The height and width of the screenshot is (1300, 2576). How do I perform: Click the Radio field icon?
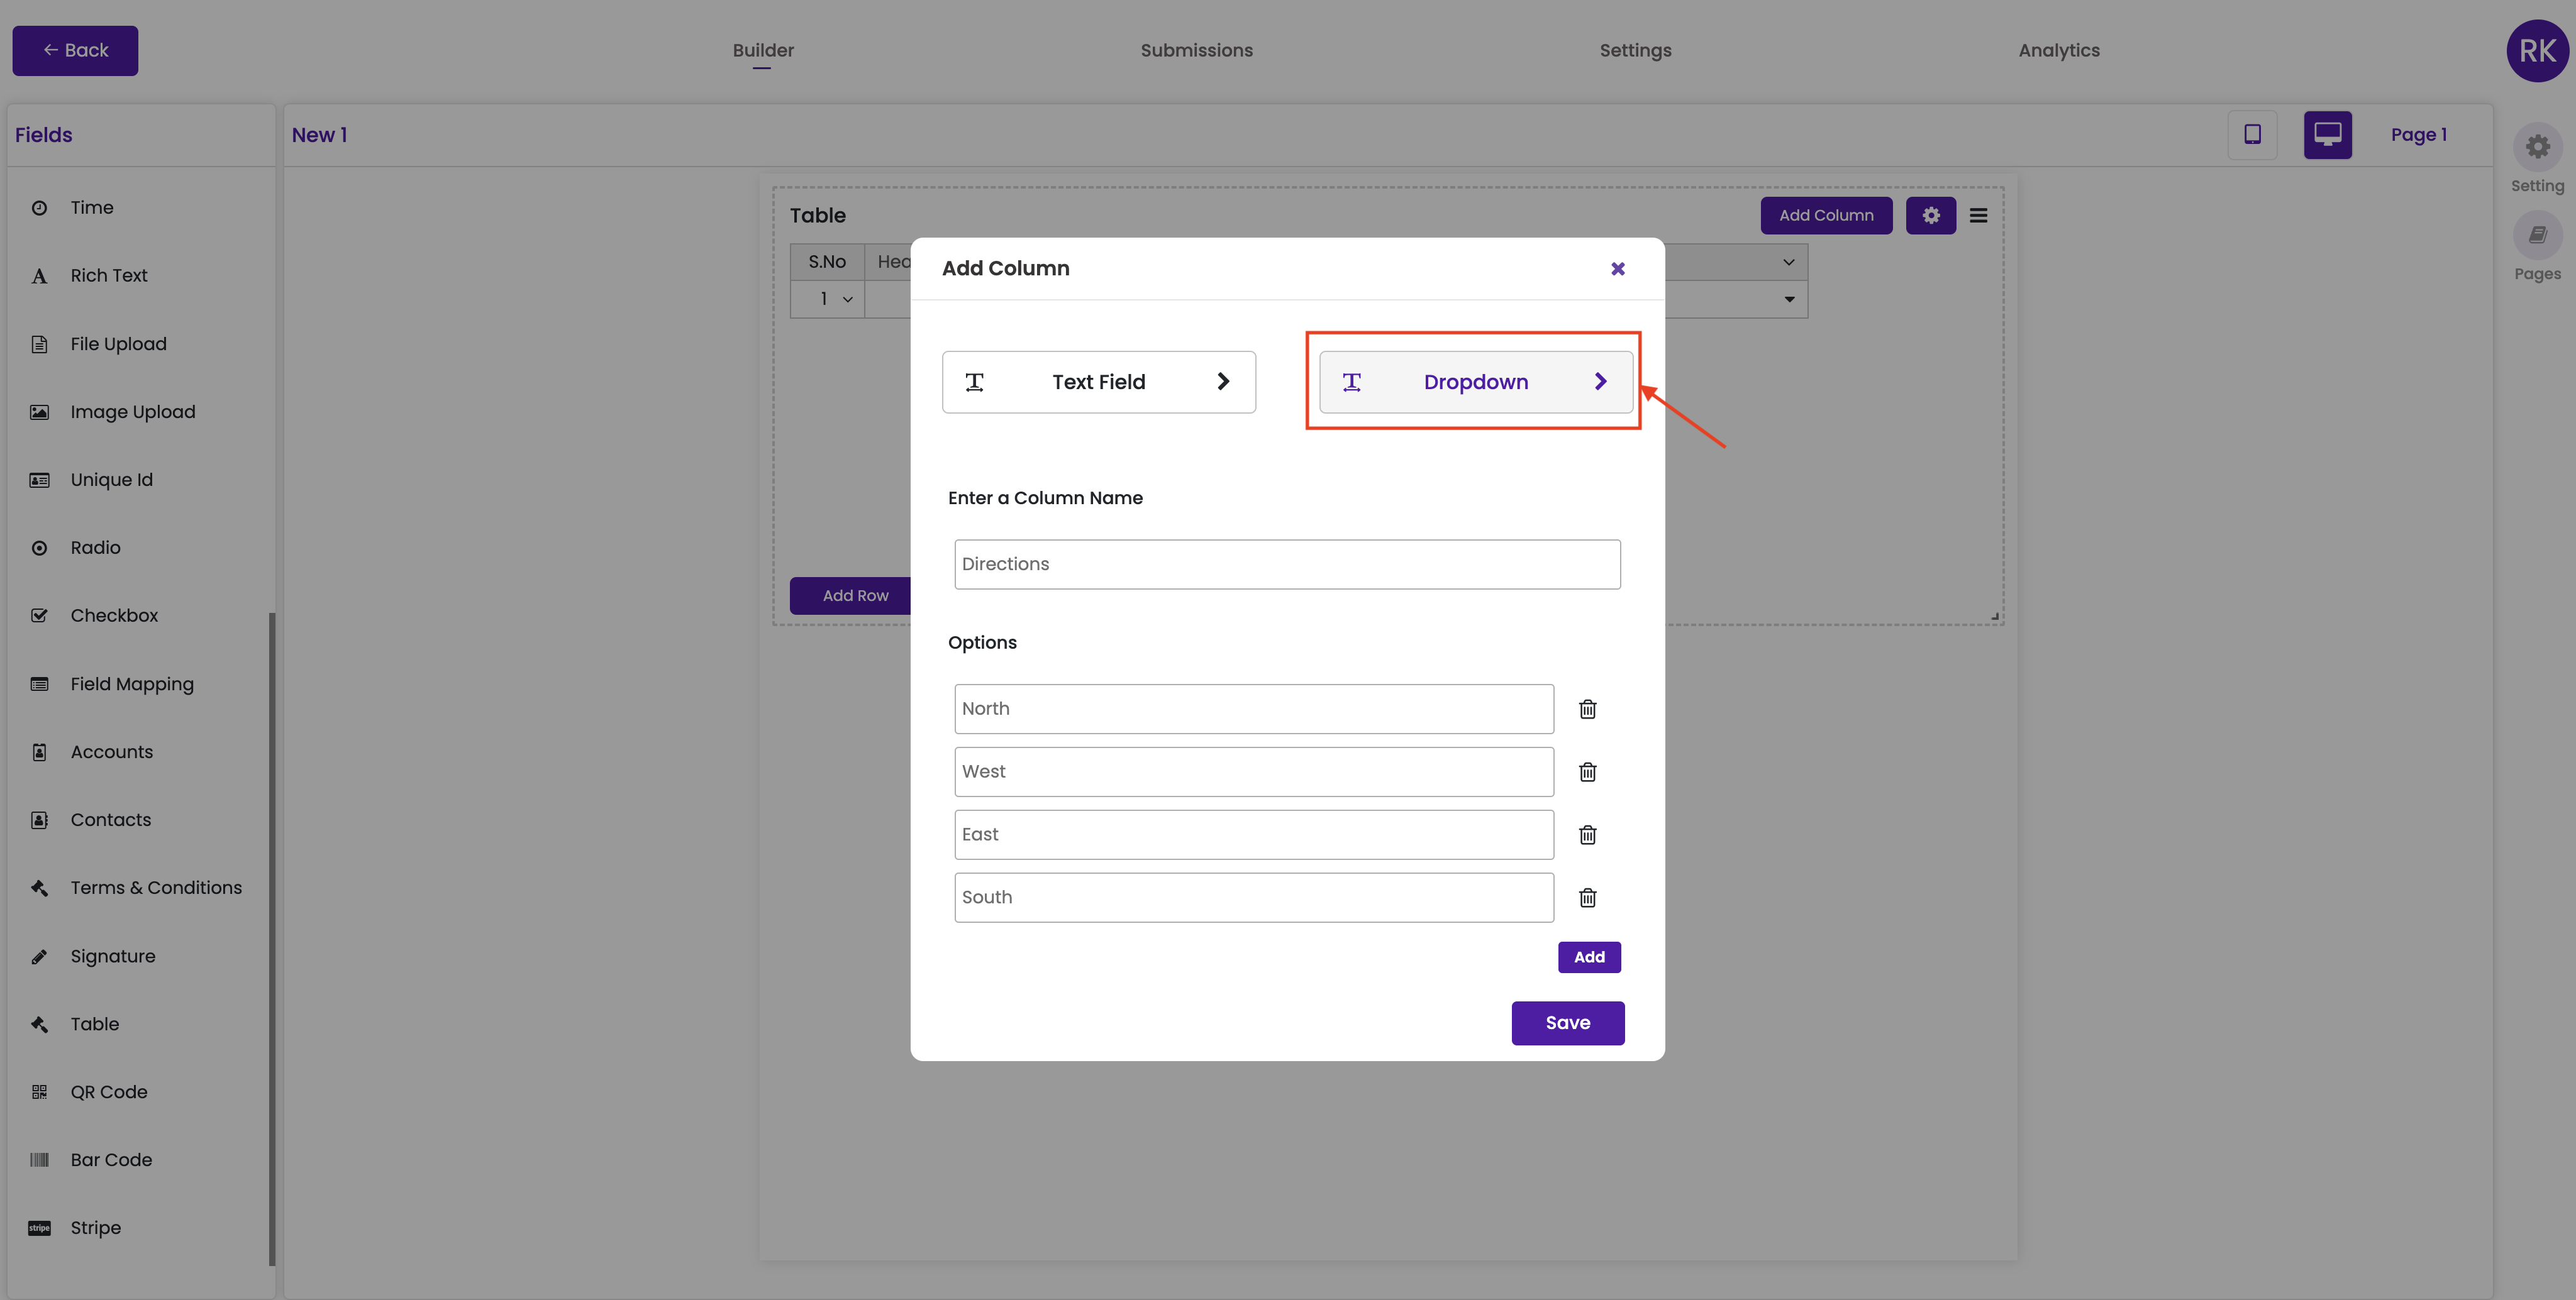(x=39, y=548)
